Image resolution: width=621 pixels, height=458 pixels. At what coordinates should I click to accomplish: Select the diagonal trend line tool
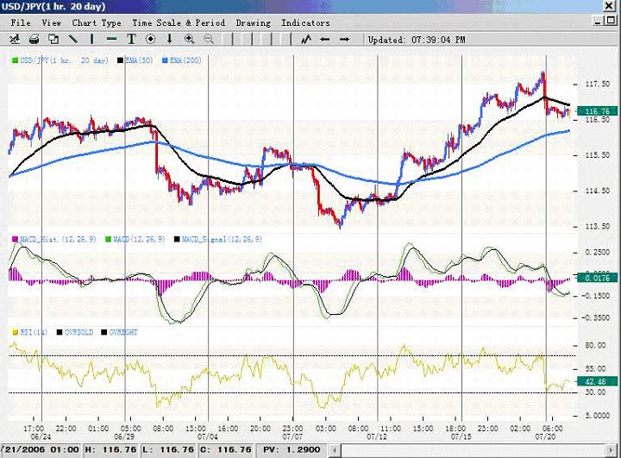click(x=72, y=39)
